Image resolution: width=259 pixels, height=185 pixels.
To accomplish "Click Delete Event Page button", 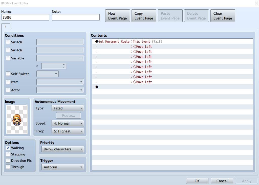I will point(196,16).
